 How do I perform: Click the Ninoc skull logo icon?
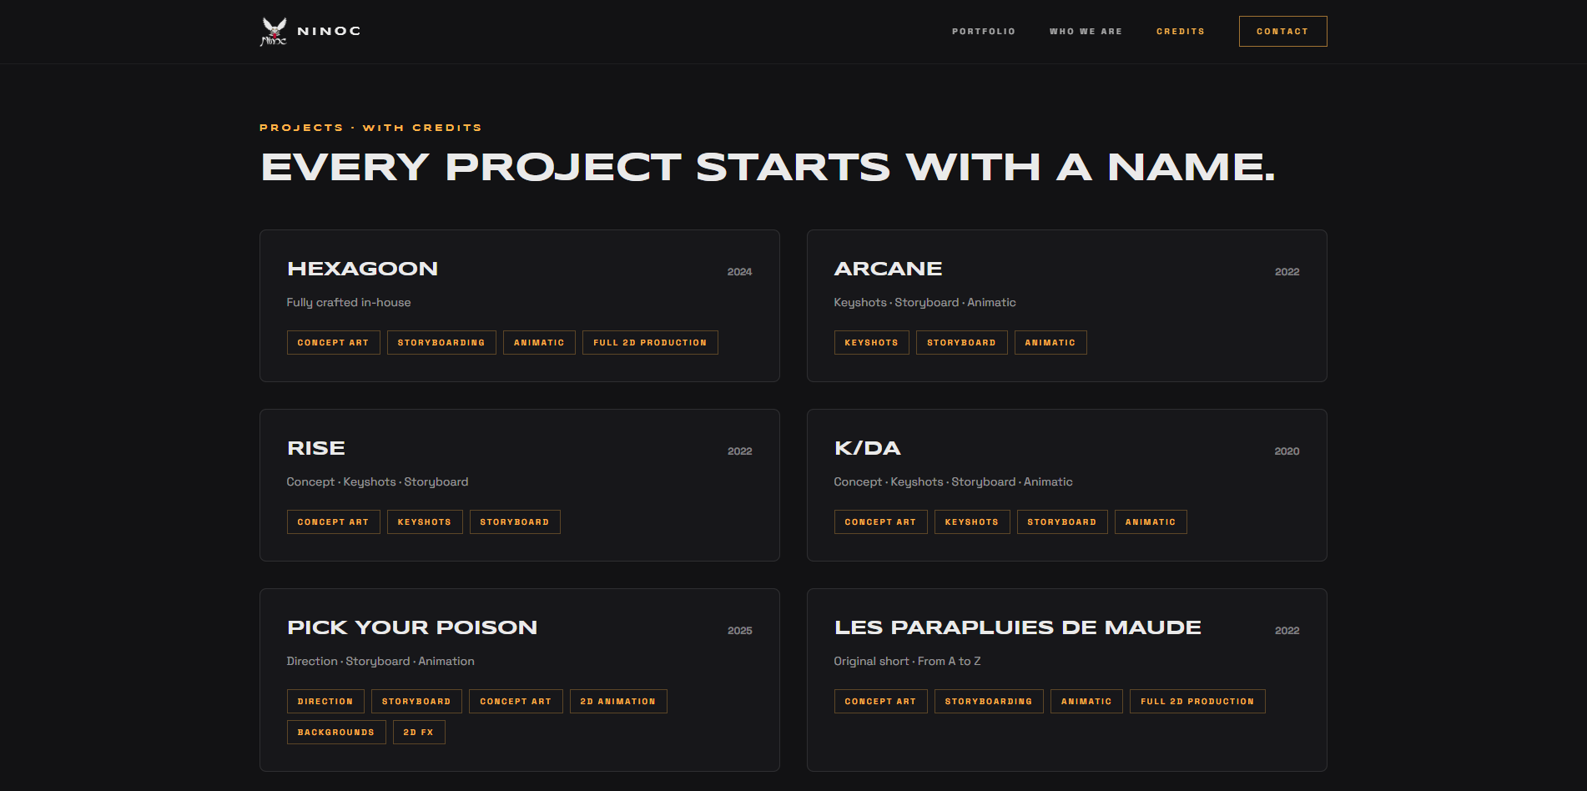(x=274, y=31)
